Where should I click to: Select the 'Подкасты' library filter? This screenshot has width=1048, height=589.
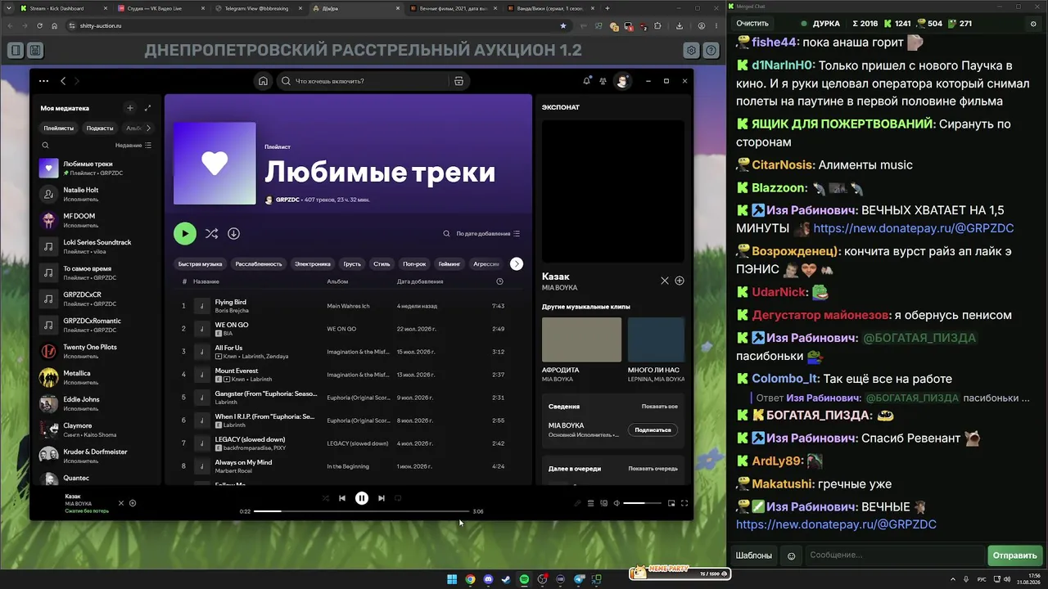click(100, 128)
